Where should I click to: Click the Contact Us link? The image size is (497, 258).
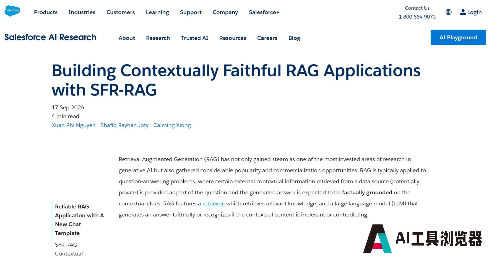pyautogui.click(x=417, y=8)
